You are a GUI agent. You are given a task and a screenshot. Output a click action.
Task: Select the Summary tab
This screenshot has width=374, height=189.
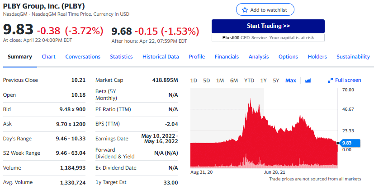click(x=20, y=57)
